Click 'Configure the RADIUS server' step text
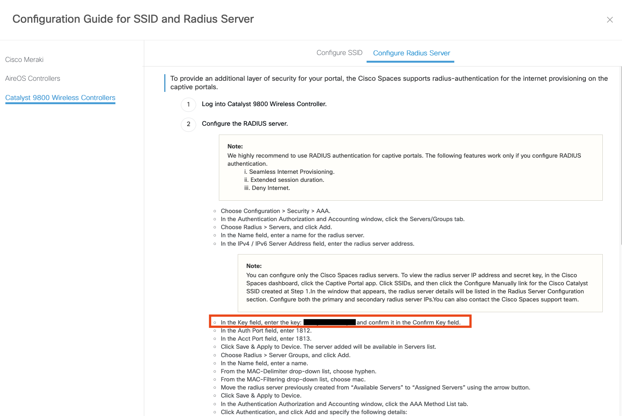The image size is (622, 416). (245, 124)
